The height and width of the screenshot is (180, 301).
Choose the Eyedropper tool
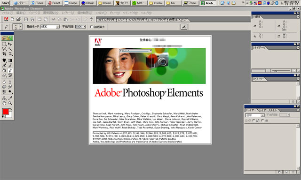(x=10, y=98)
